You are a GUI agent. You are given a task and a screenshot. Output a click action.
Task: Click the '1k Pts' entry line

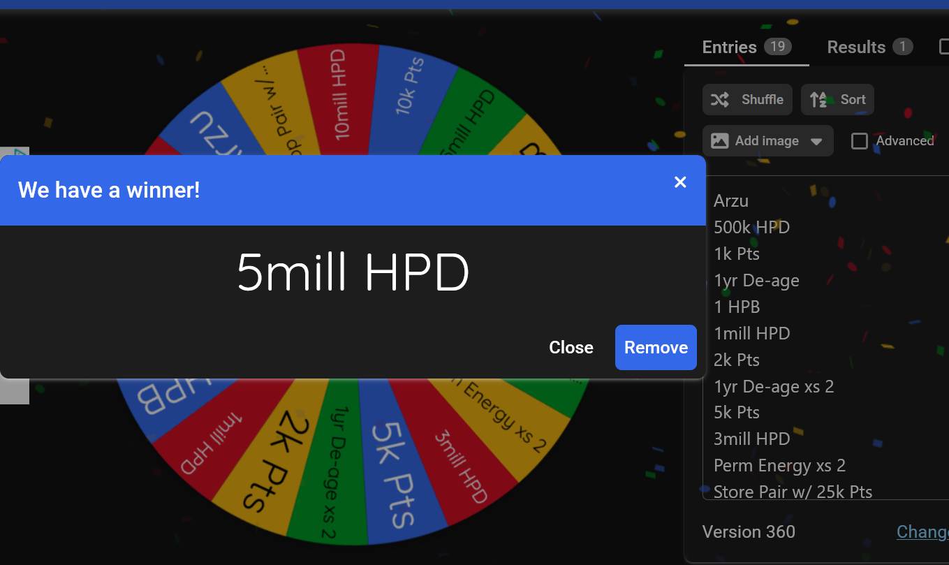(737, 254)
